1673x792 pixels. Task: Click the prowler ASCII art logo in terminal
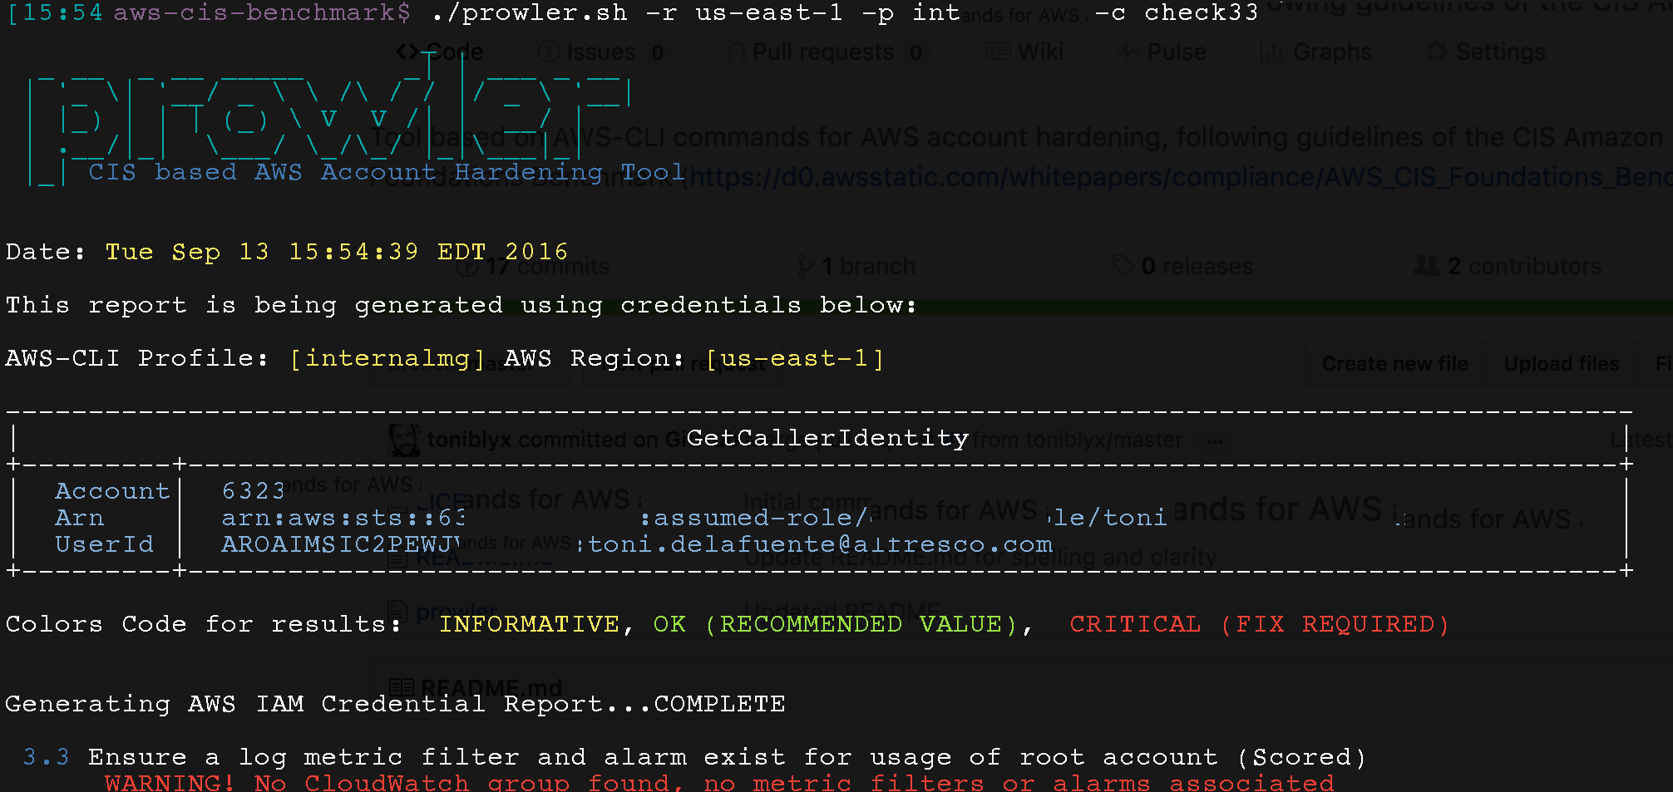point(330,119)
